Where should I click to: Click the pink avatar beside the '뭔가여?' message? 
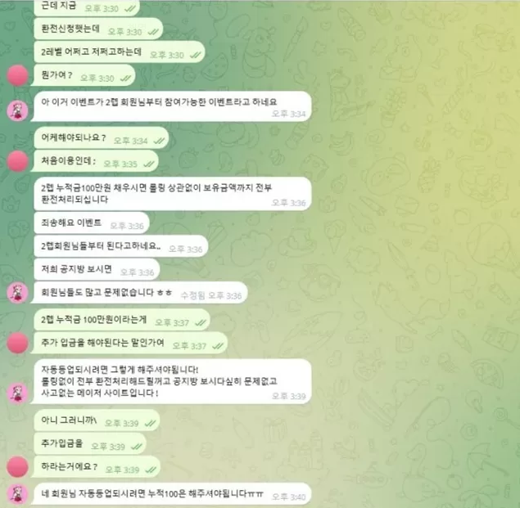(x=17, y=75)
